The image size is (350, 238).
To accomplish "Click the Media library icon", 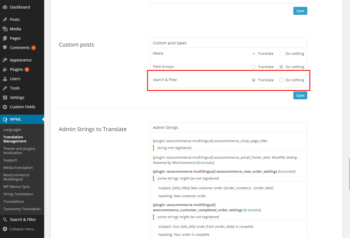I will [x=5, y=29].
